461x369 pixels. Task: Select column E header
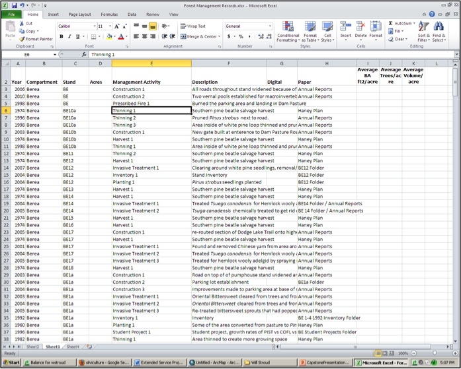pyautogui.click(x=151, y=63)
